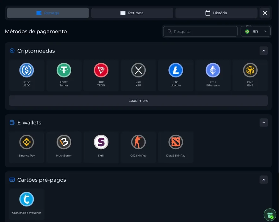Collapse the E-wallets section
279x222 pixels.
[264, 123]
